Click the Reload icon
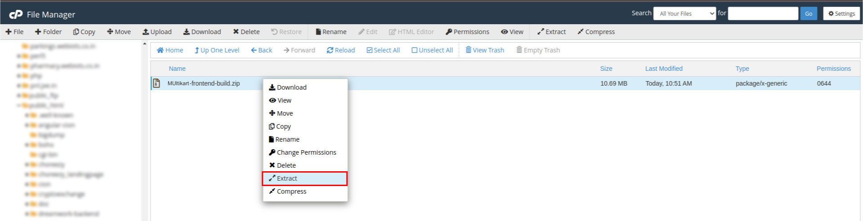Image resolution: width=863 pixels, height=221 pixels. (x=330, y=50)
